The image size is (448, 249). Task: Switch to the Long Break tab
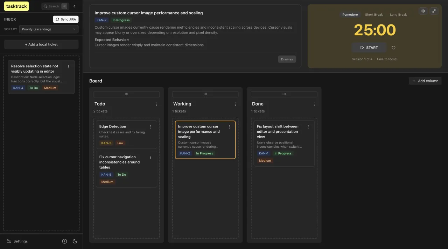398,15
